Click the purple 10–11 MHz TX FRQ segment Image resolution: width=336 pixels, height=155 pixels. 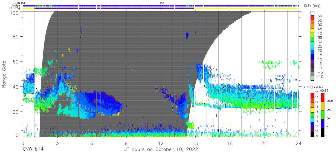click(x=312, y=129)
